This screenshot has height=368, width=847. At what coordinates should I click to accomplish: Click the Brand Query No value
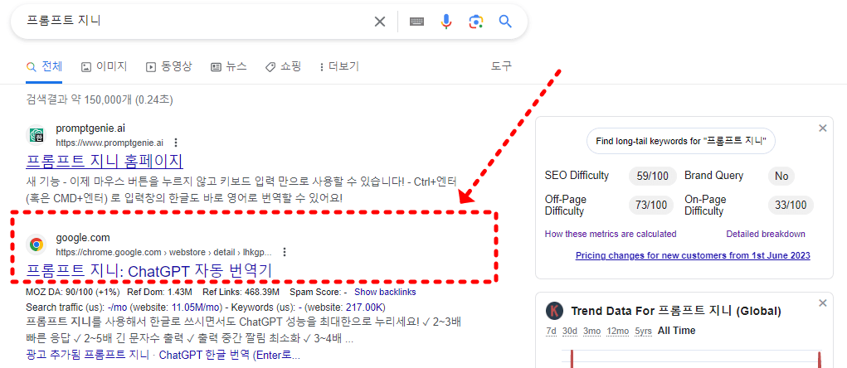(x=781, y=176)
